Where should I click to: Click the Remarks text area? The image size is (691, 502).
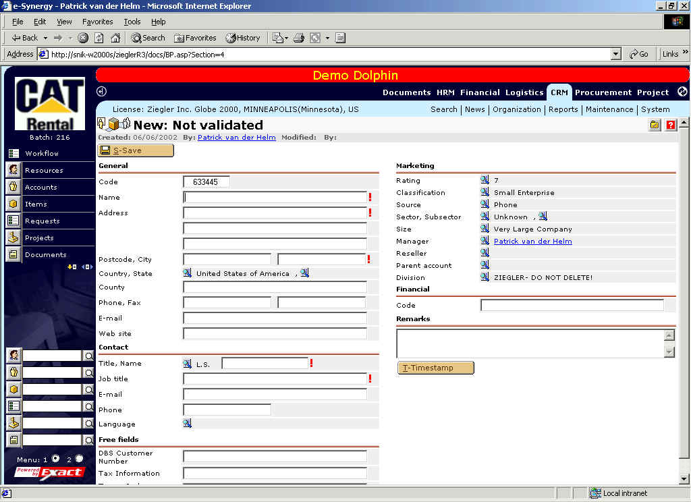[x=530, y=343]
